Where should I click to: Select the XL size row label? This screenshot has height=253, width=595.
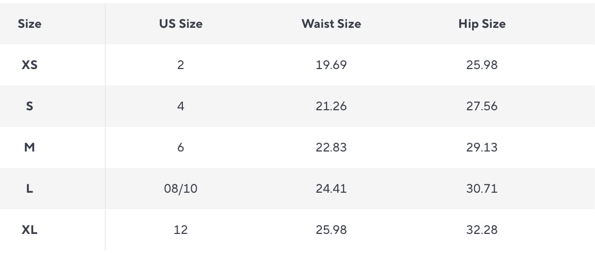coord(29,230)
